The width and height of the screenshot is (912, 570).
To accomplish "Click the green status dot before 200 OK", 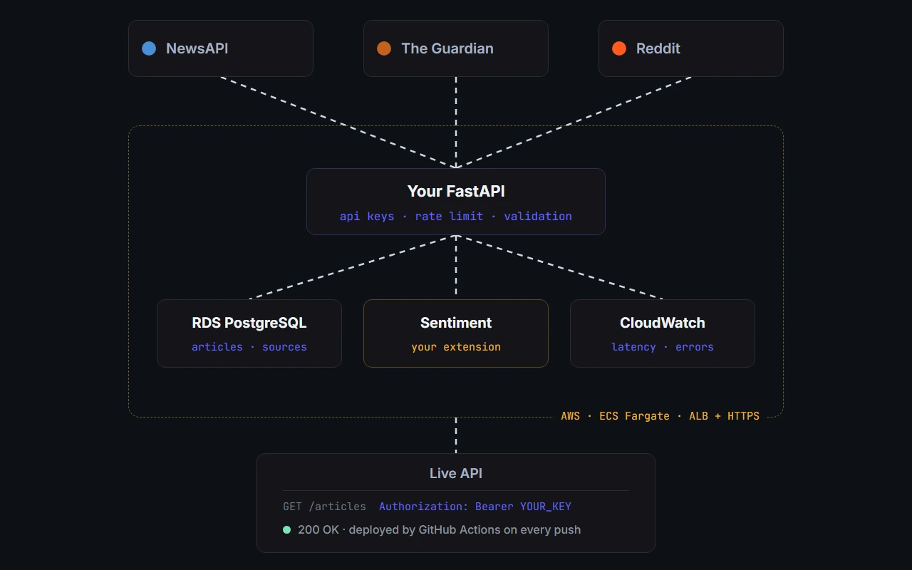I will click(x=287, y=529).
